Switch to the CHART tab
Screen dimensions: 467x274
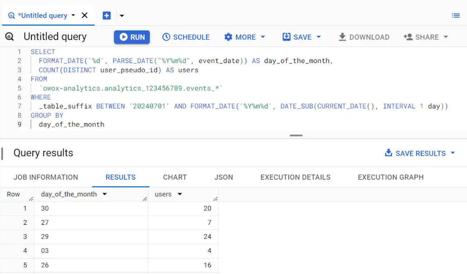coord(175,177)
